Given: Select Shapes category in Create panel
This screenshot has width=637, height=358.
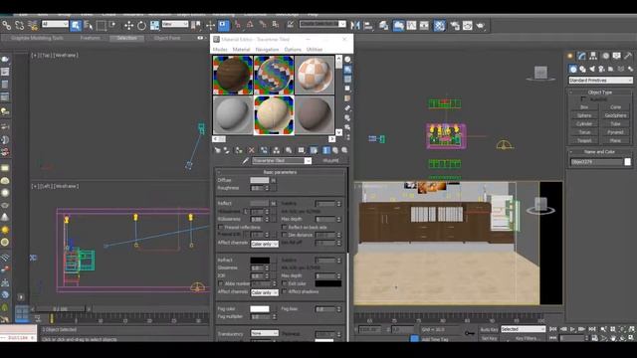Looking at the screenshot, I should tap(582, 69).
